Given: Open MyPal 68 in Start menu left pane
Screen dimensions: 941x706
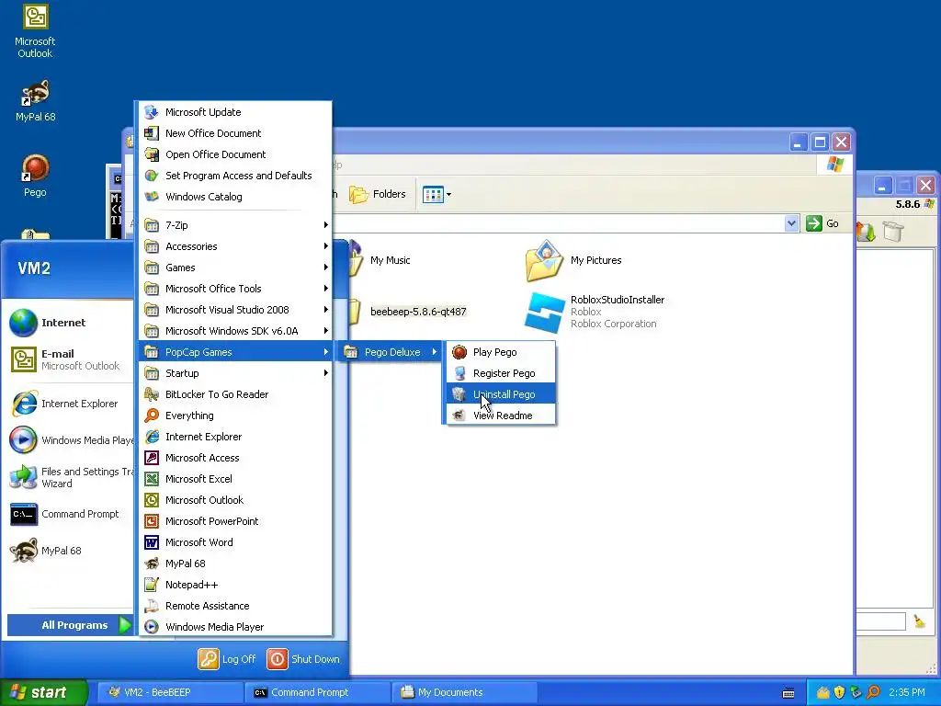Looking at the screenshot, I should pos(69,551).
